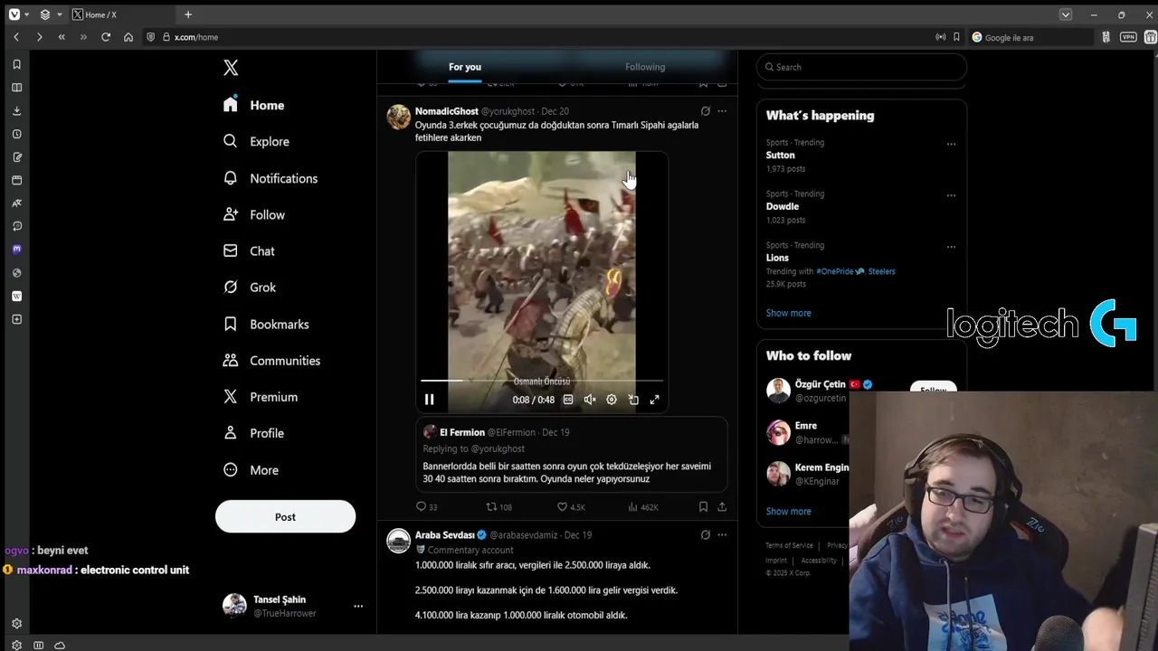Seek on the video progress bar
Screen dimensions: 1158x651
542,381
